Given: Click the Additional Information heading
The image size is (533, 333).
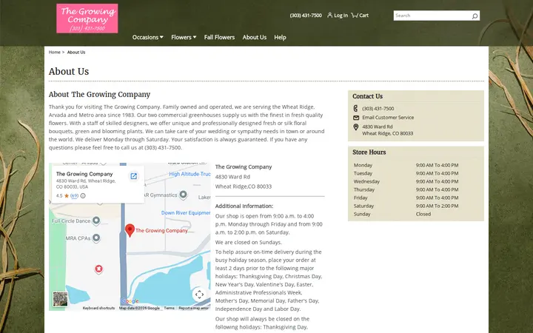Looking at the screenshot, I should 244,206.
